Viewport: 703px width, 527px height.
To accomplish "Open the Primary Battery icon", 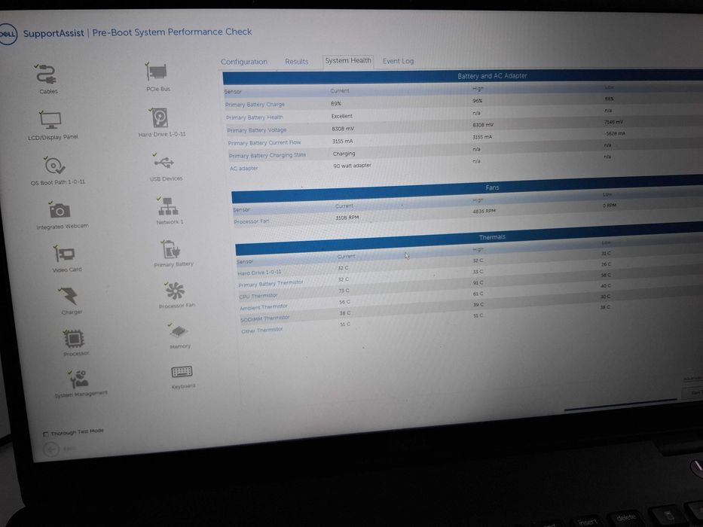I will click(171, 249).
